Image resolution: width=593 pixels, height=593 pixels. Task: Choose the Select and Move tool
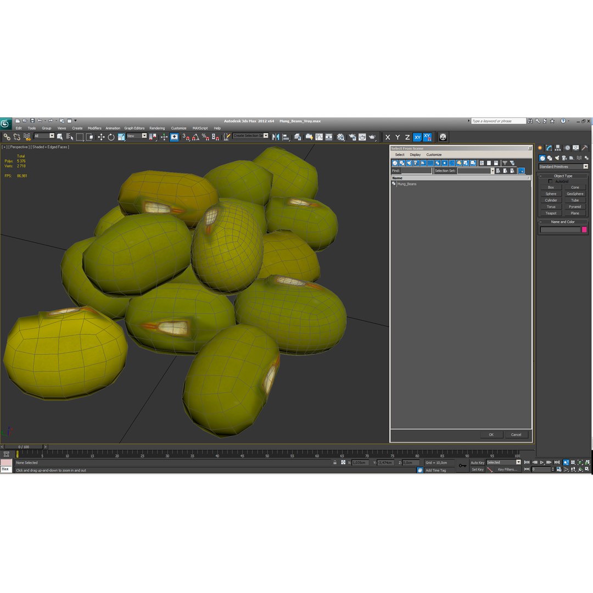point(101,137)
